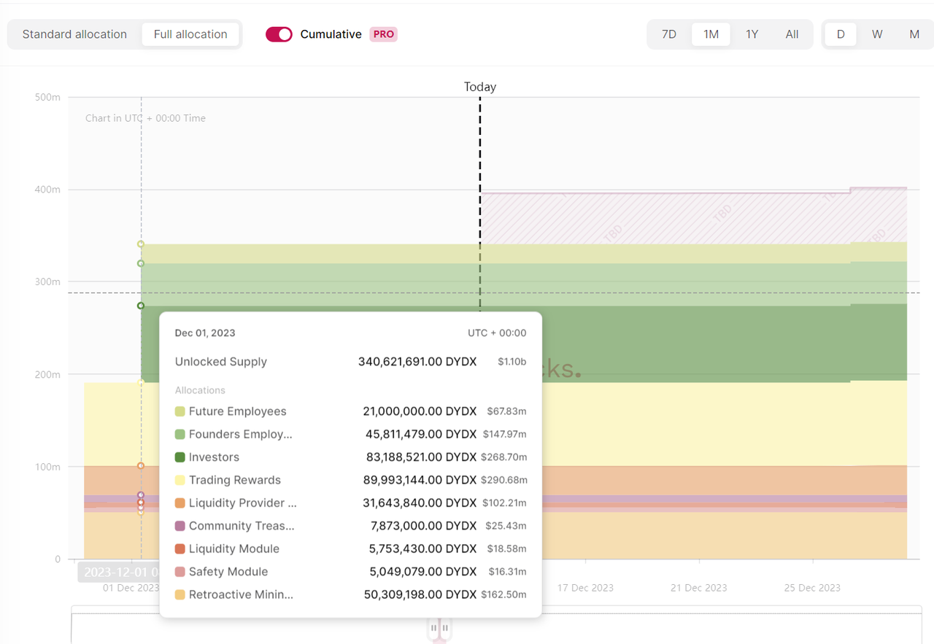The width and height of the screenshot is (934, 644).
Task: Click the Investors dark green swatch
Action: 180,457
